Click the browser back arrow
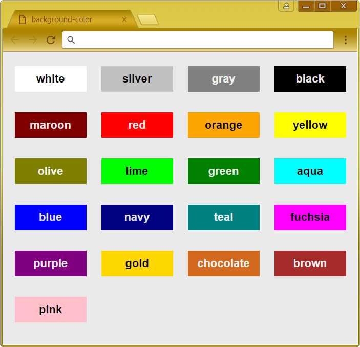Screen dimensions: 360x347 15,40
